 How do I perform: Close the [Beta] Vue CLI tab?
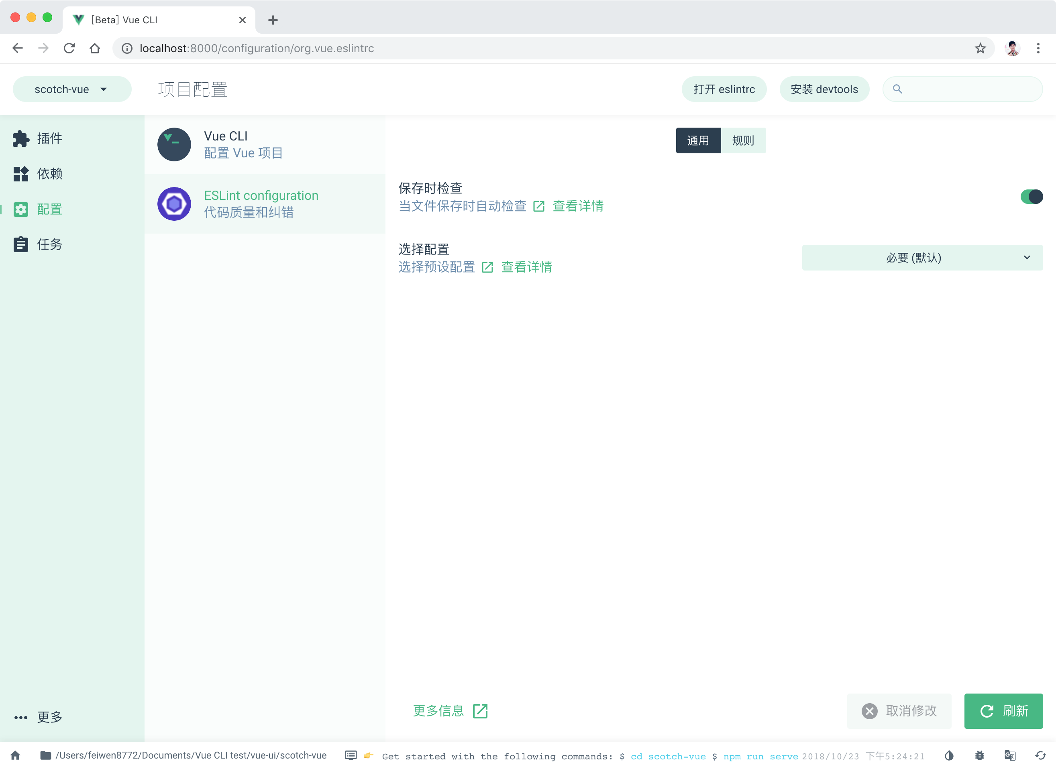[x=242, y=20]
